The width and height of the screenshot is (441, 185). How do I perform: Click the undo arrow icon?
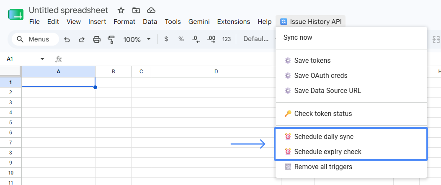pyautogui.click(x=67, y=39)
